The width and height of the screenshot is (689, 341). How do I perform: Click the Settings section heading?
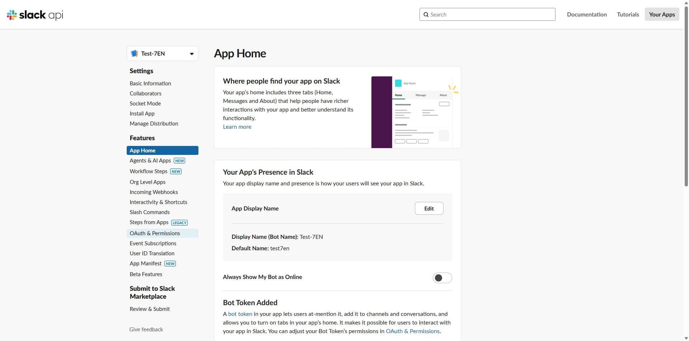pos(141,71)
